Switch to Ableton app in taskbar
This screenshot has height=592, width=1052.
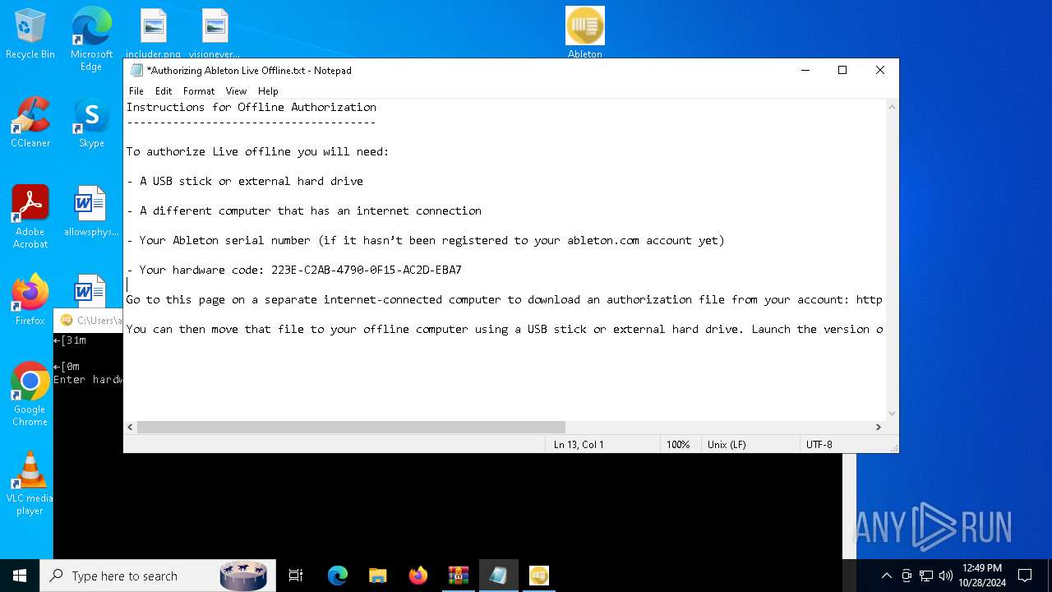click(x=539, y=576)
